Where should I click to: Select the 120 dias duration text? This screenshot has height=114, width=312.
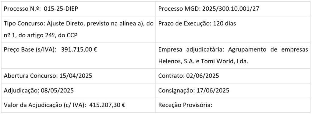coord(225,24)
